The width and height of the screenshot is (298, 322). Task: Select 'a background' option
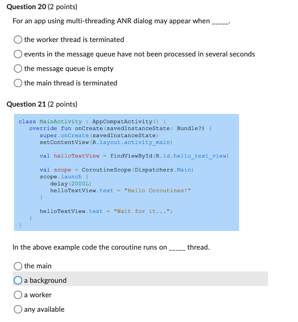[x=18, y=280]
